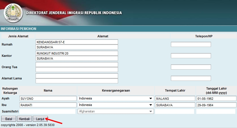Click the Kembali button
Image resolution: width=237 pixels, height=128 pixels.
pos(24,119)
